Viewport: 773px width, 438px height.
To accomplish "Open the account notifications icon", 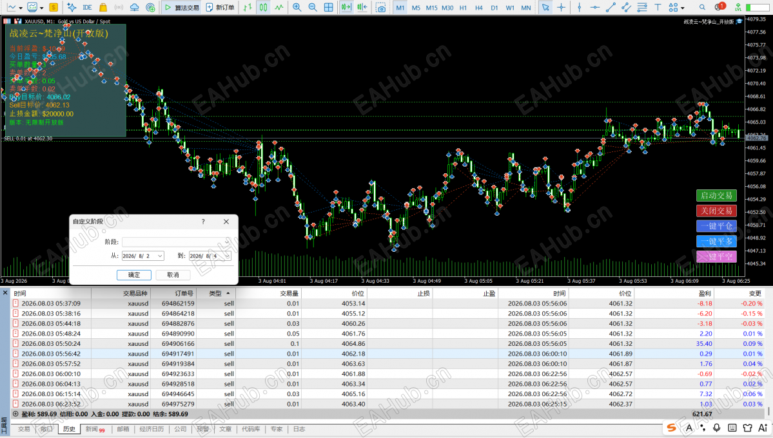I will 719,7.
